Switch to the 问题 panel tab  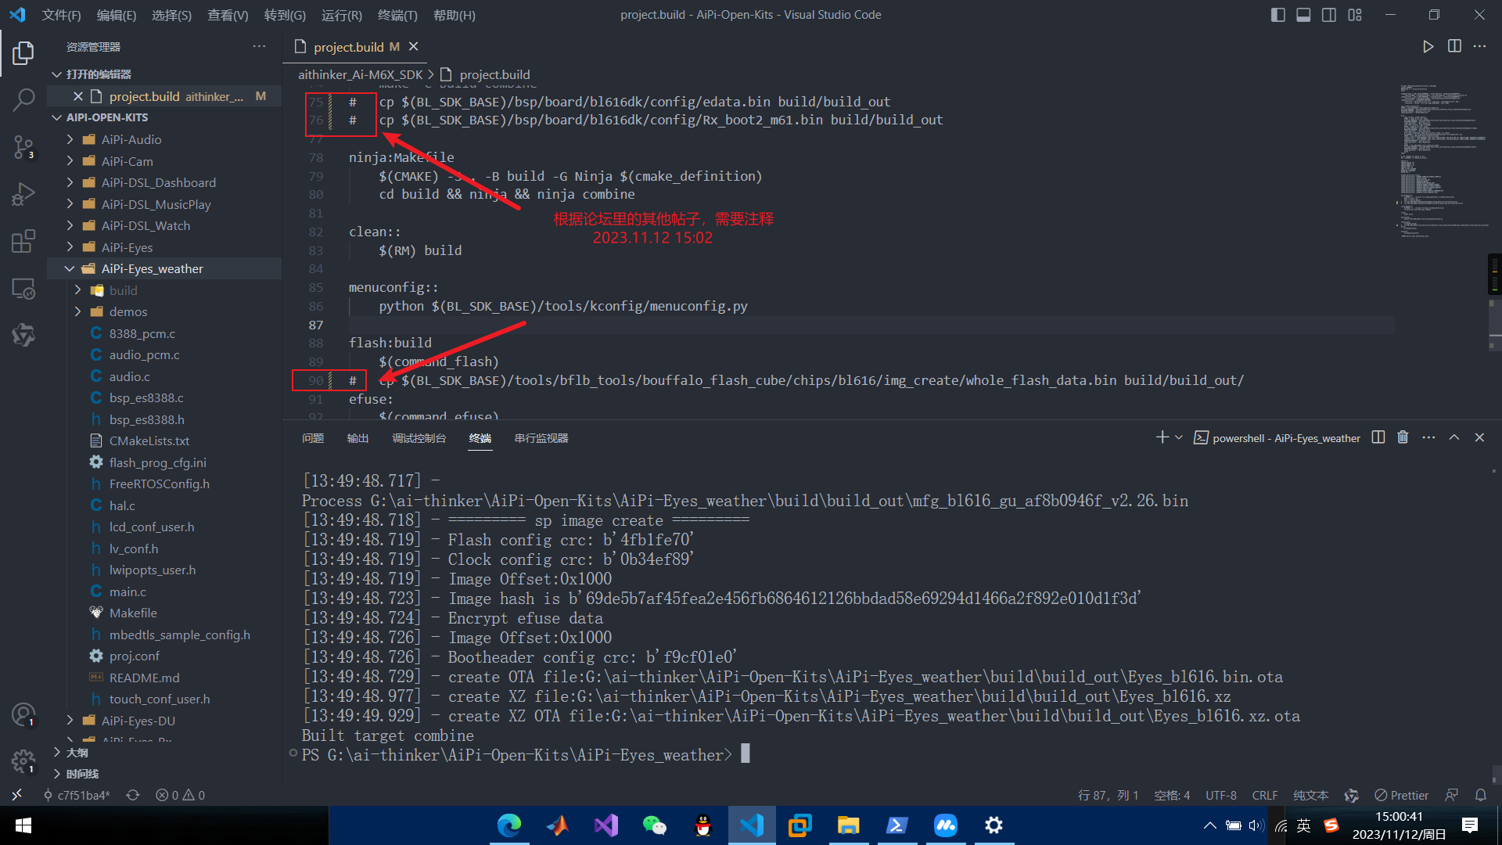[x=313, y=438]
